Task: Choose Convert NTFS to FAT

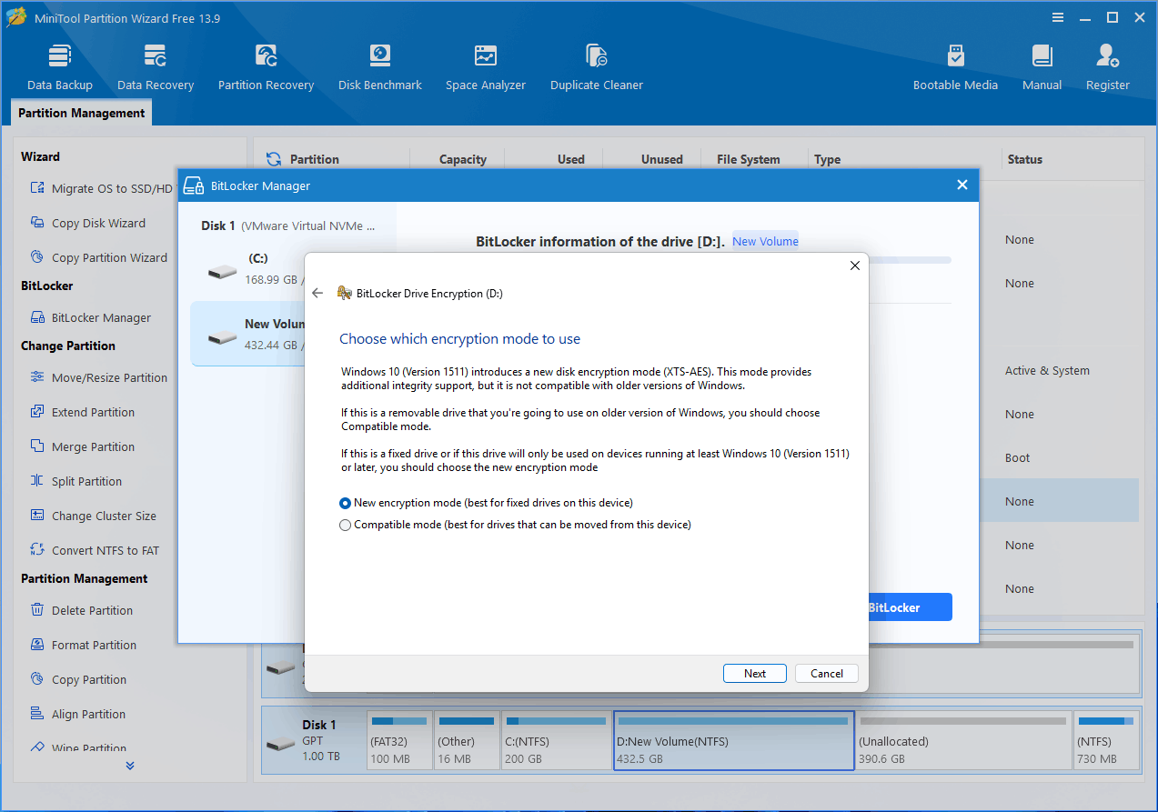Action: tap(94, 550)
